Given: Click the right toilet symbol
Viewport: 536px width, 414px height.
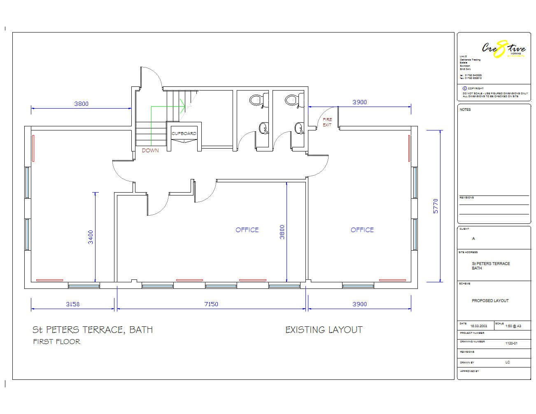Looking at the screenshot, I should point(292,100).
